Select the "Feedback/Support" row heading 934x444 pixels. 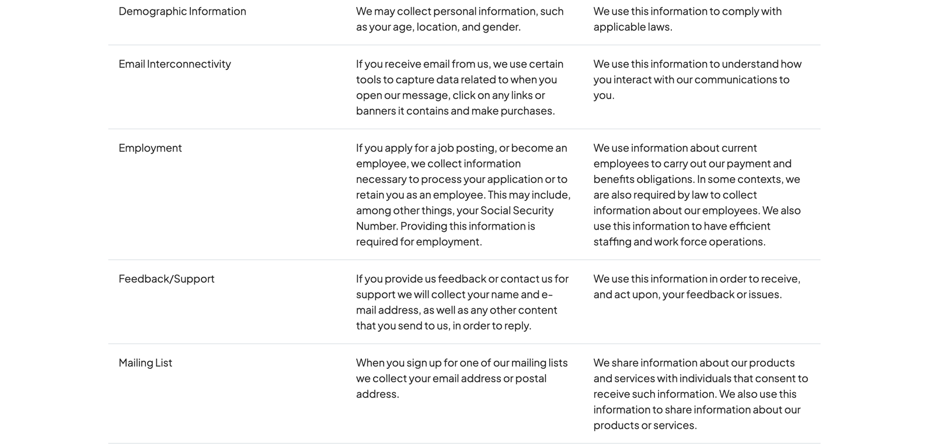click(x=166, y=279)
